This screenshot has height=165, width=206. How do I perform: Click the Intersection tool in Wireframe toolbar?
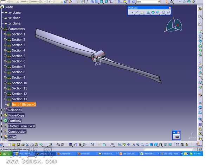[x=153, y=13]
